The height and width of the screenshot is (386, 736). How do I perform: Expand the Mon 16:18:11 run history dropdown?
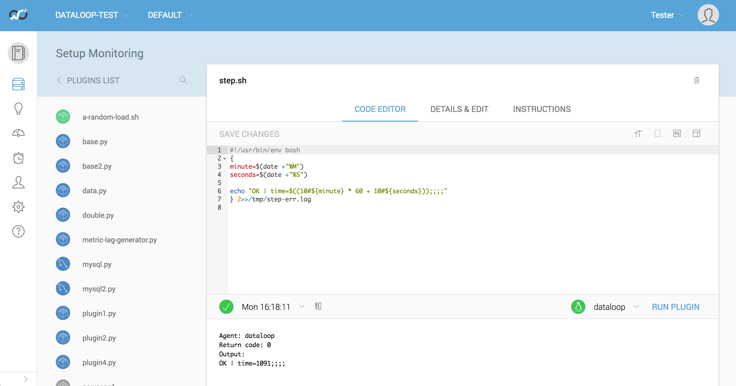[301, 307]
